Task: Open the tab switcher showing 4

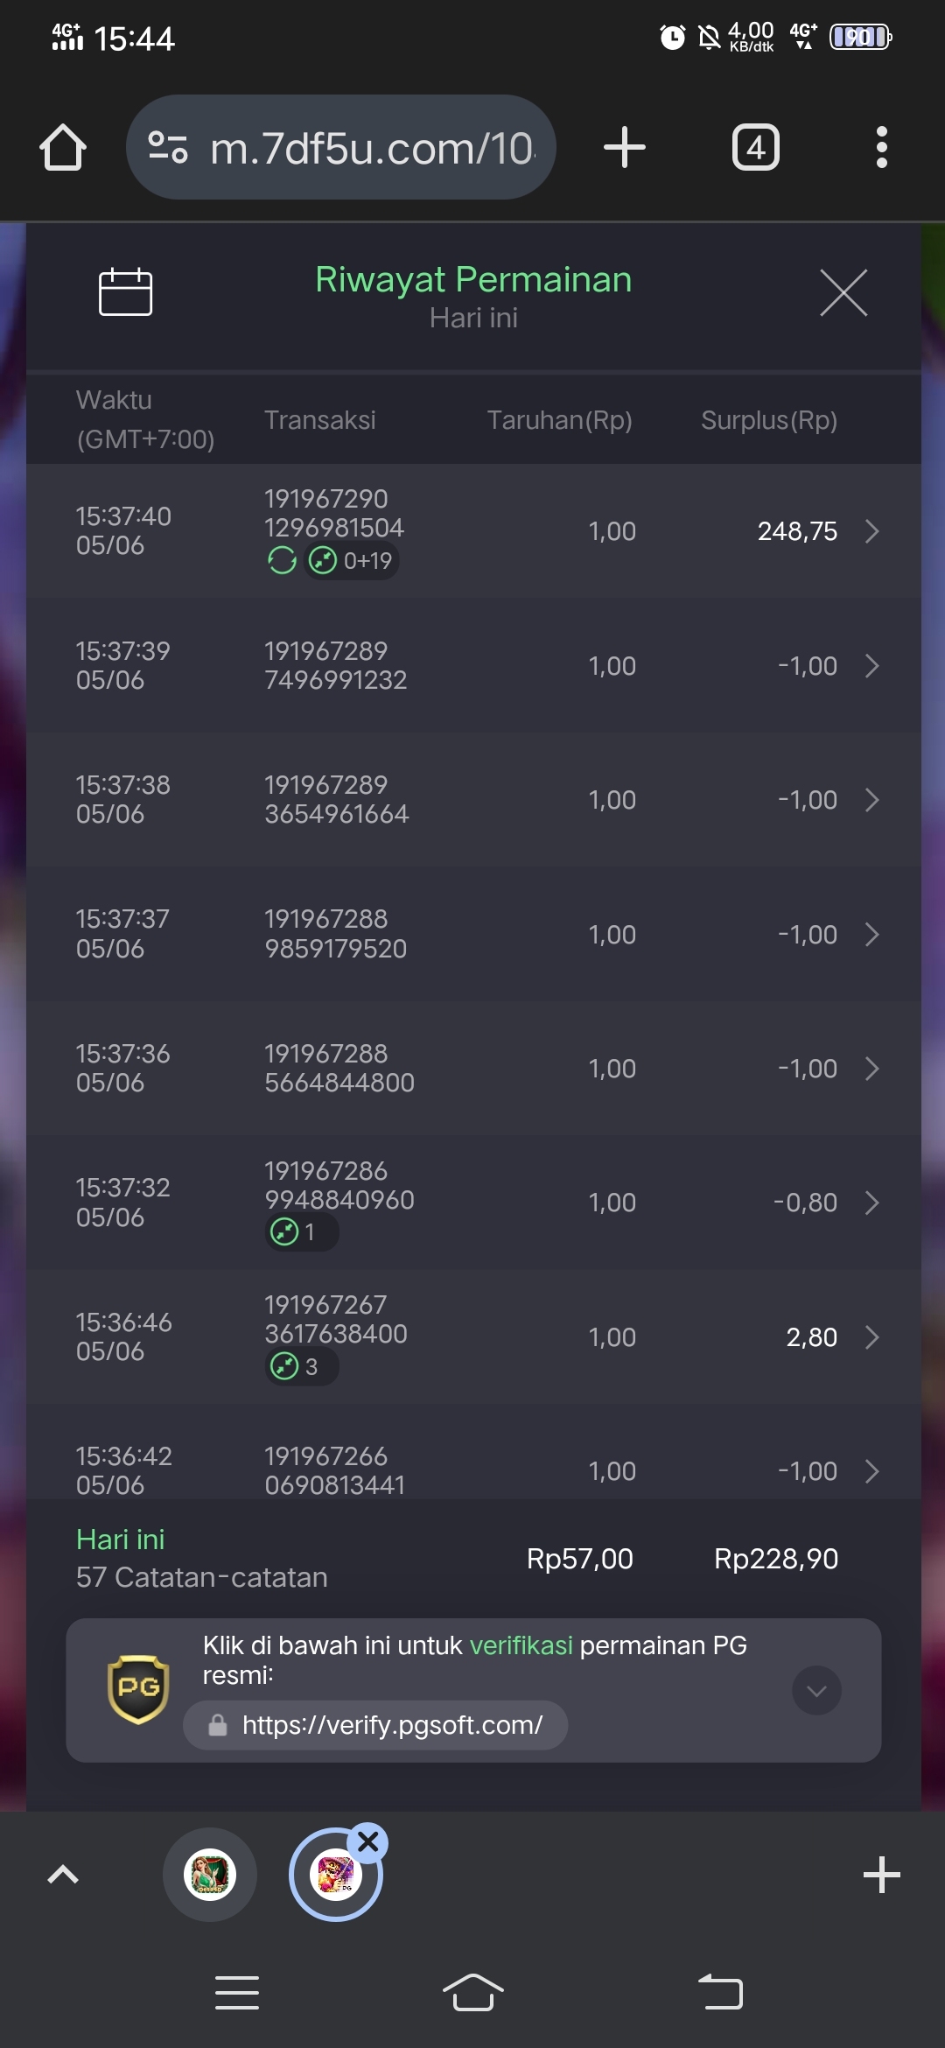Action: (756, 147)
